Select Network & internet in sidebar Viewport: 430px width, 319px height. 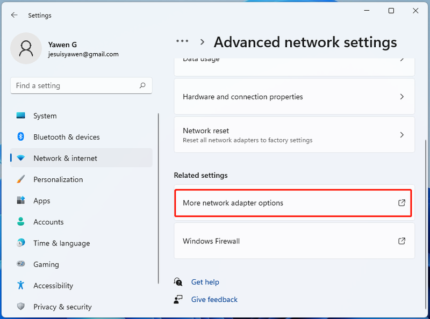pos(81,158)
